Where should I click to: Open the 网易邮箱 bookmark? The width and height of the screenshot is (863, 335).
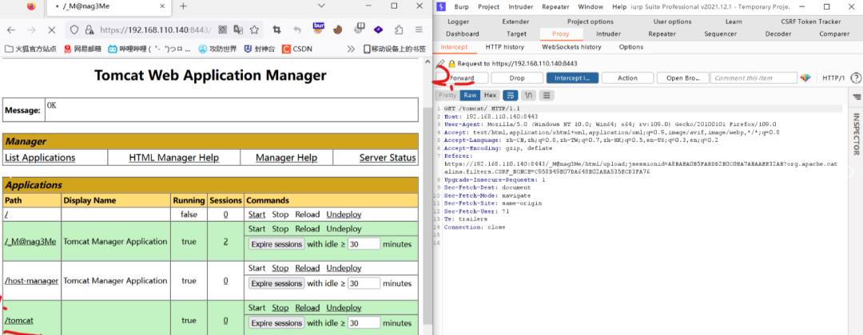coord(82,49)
